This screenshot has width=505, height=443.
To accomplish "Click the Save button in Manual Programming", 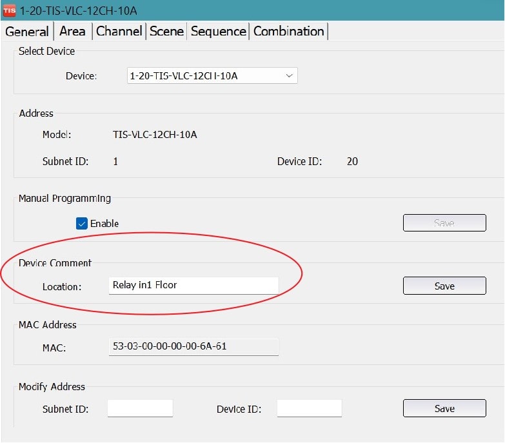I will 444,222.
